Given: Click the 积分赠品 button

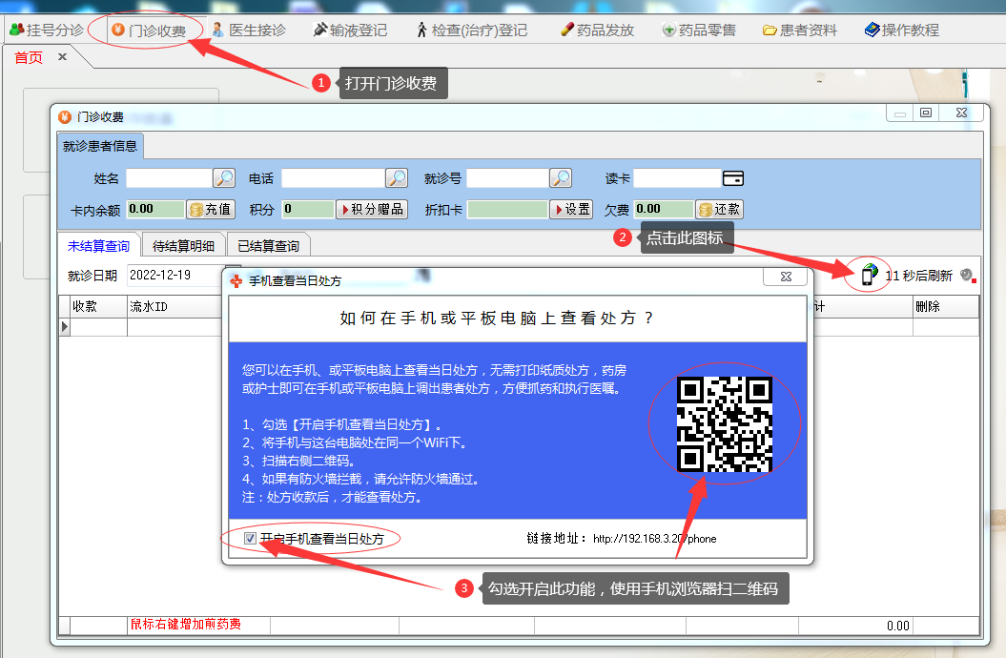Looking at the screenshot, I should pyautogui.click(x=372, y=210).
